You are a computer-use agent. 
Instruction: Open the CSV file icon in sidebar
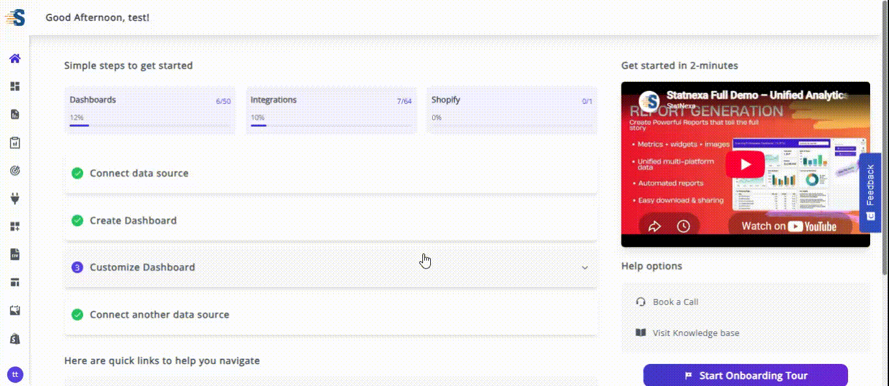[15, 254]
